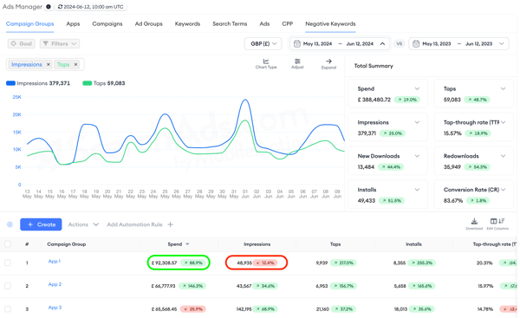This screenshot has height=318, width=520.
Task: Click the blue Impressions legend swatch
Action: coord(10,83)
